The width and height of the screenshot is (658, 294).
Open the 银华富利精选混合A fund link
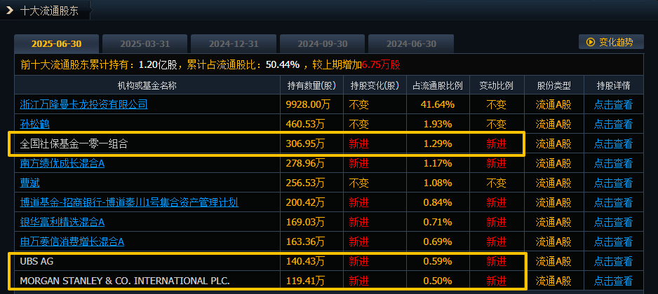[x=62, y=222]
